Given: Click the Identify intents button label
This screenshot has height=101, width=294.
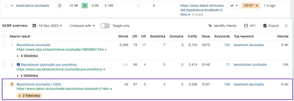Looking at the screenshot, I should 225,26.
